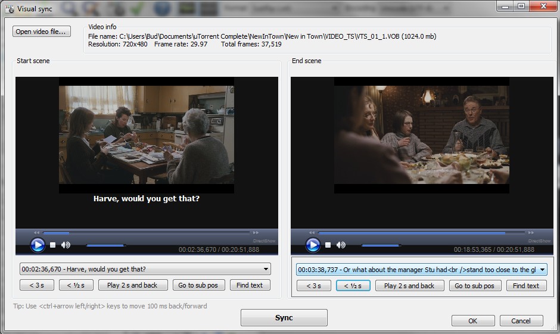Click Start scene '< 3 s' button

(x=37, y=285)
